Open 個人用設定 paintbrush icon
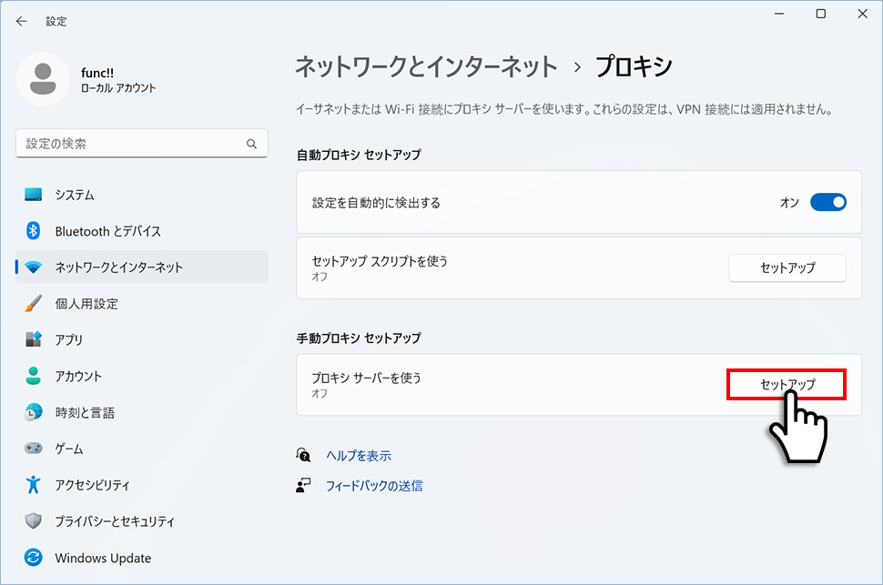Image resolution: width=883 pixels, height=585 pixels. tap(33, 304)
